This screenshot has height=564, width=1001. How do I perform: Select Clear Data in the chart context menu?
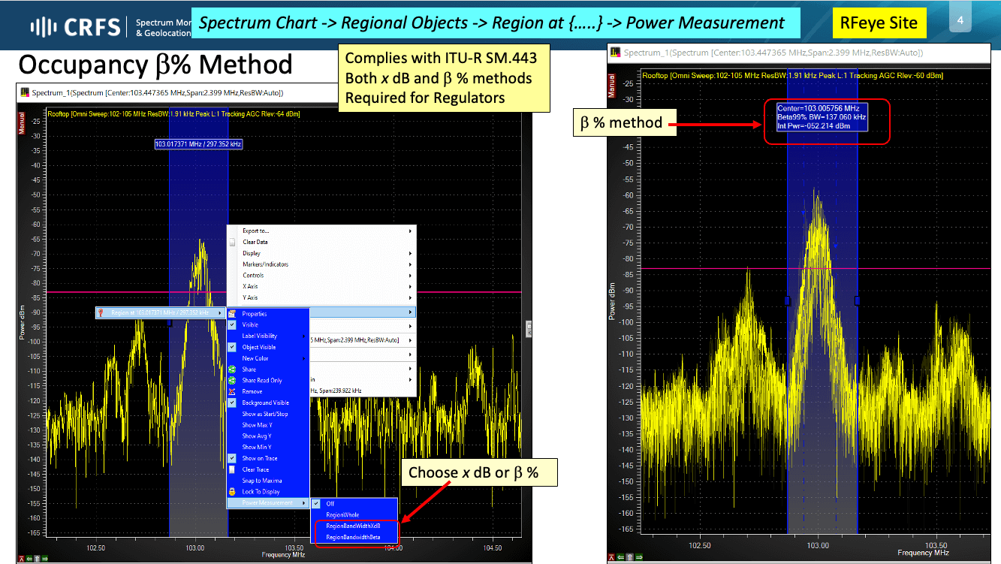(x=321, y=242)
